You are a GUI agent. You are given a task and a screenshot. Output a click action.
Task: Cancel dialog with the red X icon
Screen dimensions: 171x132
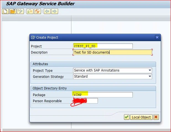click(156, 117)
